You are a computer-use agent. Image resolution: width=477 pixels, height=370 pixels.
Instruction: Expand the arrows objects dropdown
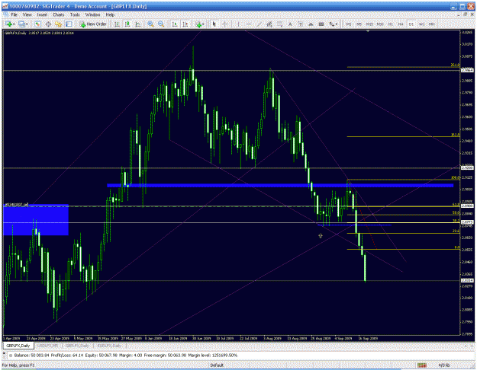pyautogui.click(x=336, y=24)
